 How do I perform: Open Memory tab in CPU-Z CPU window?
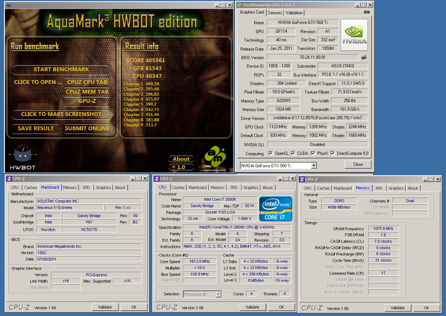pyautogui.click(x=218, y=188)
